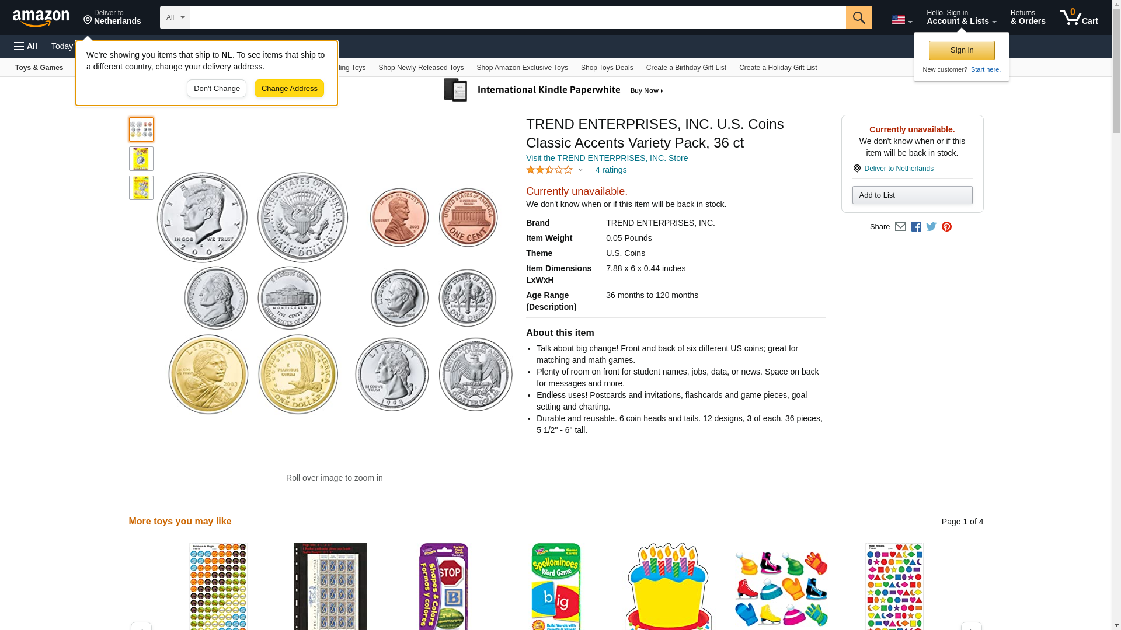The image size is (1121, 630).
Task: Open the country flag language selector
Action: pyautogui.click(x=901, y=20)
